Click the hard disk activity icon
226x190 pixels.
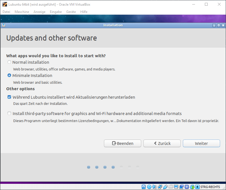pos(143,187)
